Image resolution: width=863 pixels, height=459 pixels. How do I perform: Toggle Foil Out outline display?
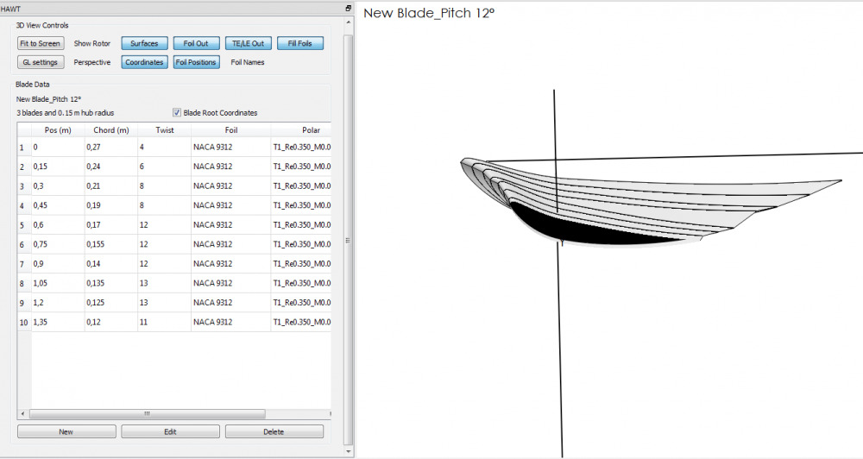click(196, 43)
